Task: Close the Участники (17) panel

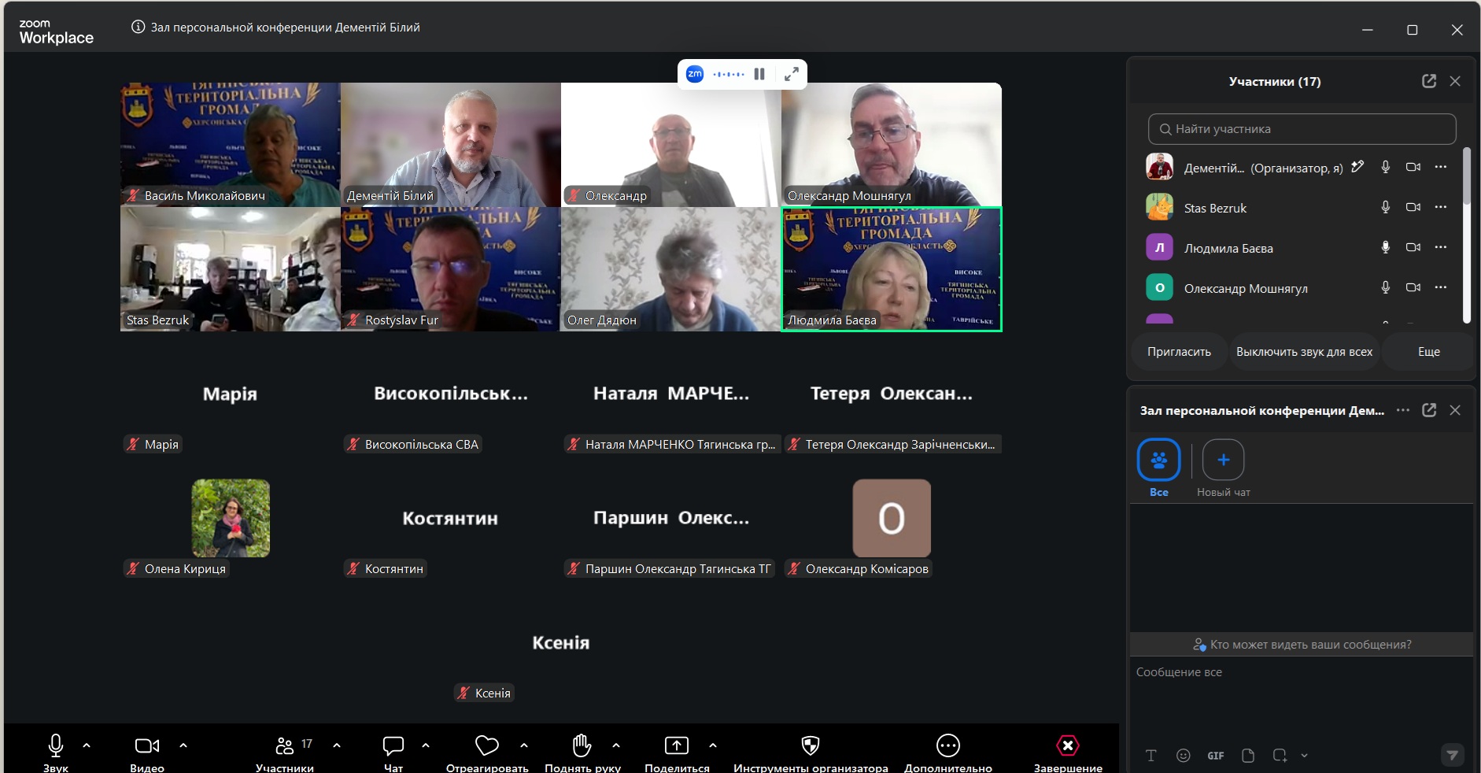Action: (1455, 81)
